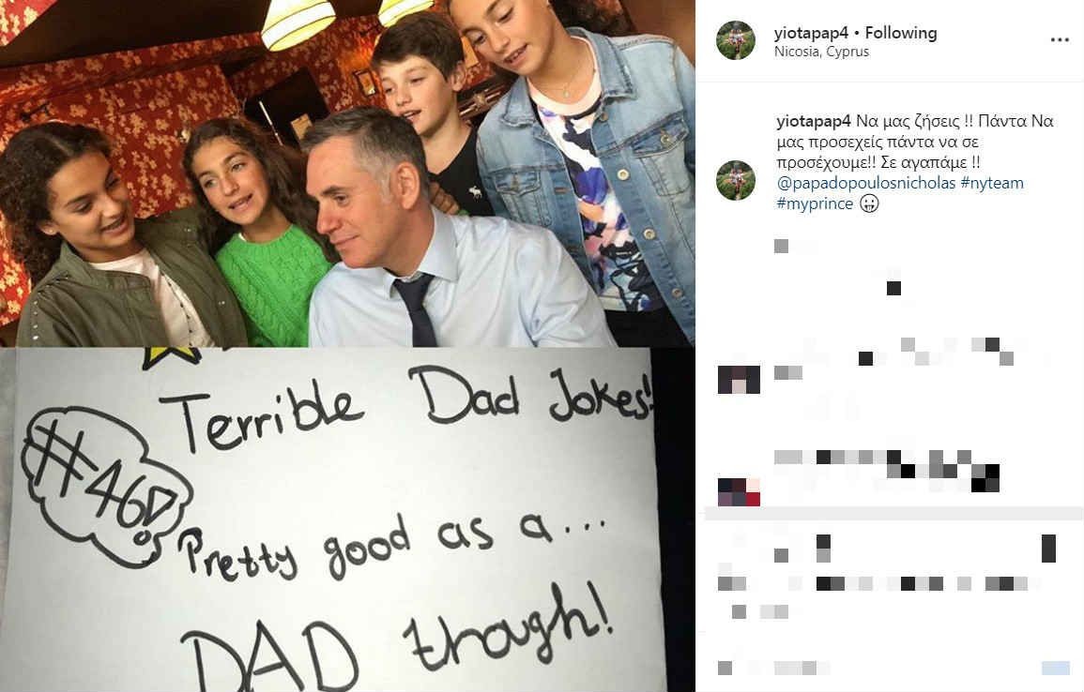
Task: Open the Nicosia, Cyprus location link
Action: click(x=821, y=52)
